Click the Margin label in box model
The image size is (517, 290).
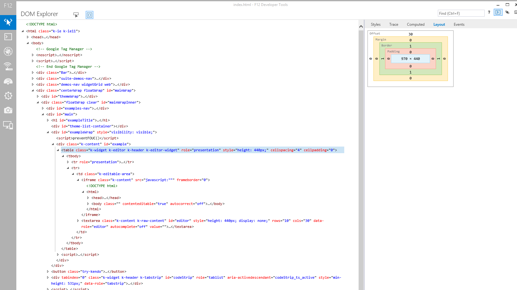click(x=381, y=40)
